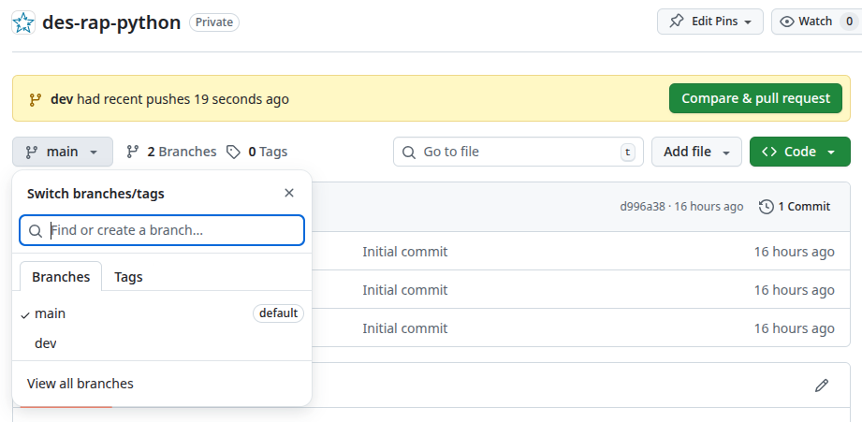Switch to the dev branch
The height and width of the screenshot is (422, 862).
[x=46, y=343]
